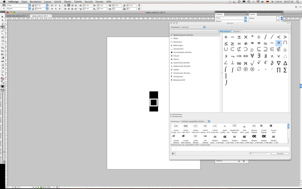302x189 pixels.
Task: Open the Apple menu
Action: click(x=4, y=2)
